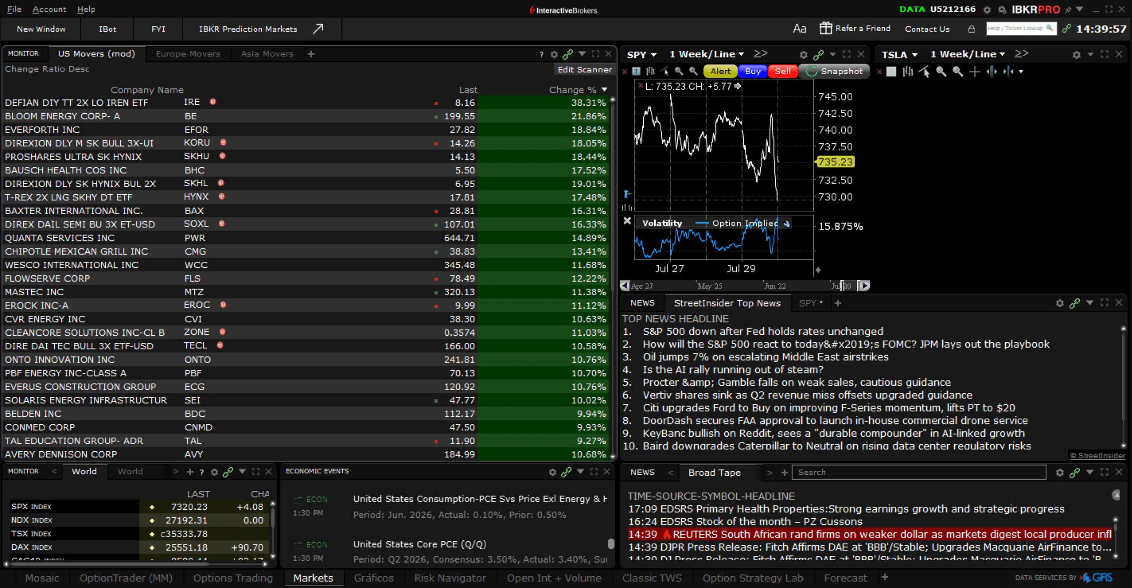The height and width of the screenshot is (588, 1132).
Task: Click the red Sell button
Action: (782, 71)
